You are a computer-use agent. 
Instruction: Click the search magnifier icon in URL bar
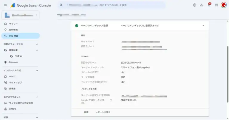pyautogui.click(x=61, y=5)
